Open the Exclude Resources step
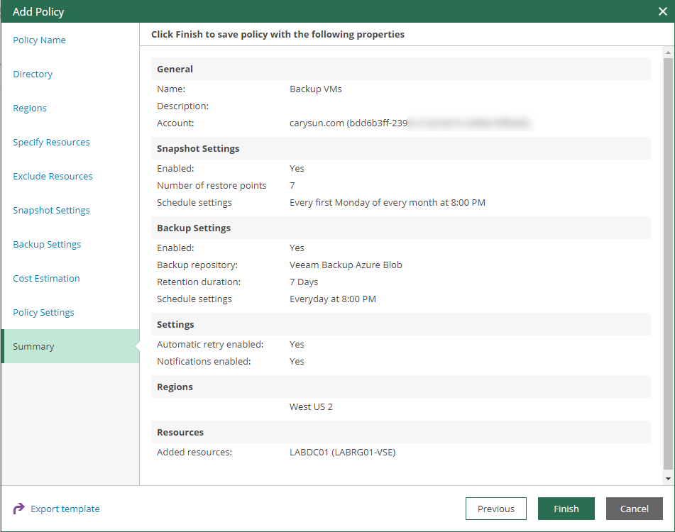This screenshot has height=532, width=675. (x=53, y=176)
